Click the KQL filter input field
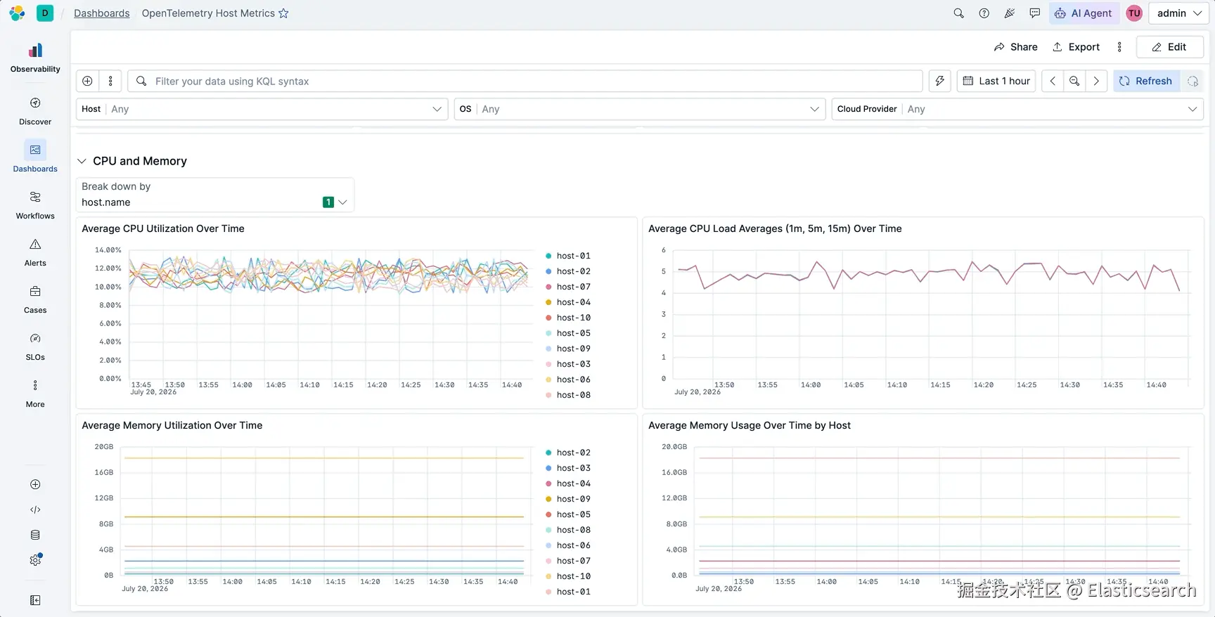 tap(525, 81)
